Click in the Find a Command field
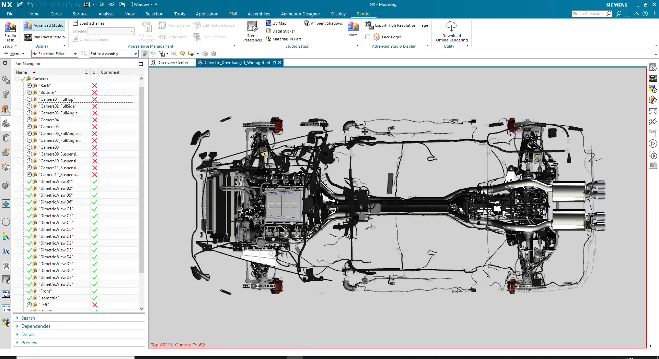The width and height of the screenshot is (659, 359). coord(588,14)
